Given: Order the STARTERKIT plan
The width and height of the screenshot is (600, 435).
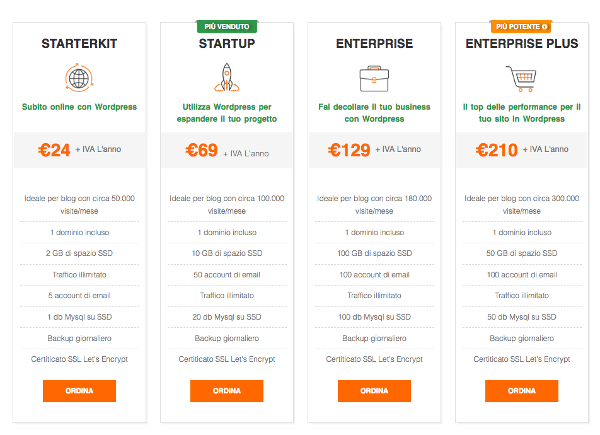Looking at the screenshot, I should (79, 391).
